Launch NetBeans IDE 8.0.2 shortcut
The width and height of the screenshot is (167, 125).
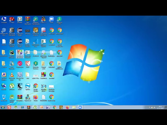(4, 32)
